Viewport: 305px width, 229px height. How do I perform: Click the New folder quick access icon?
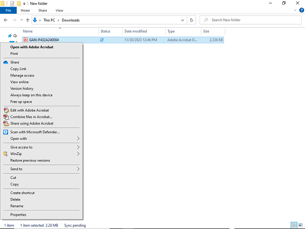pyautogui.click(x=19, y=3)
